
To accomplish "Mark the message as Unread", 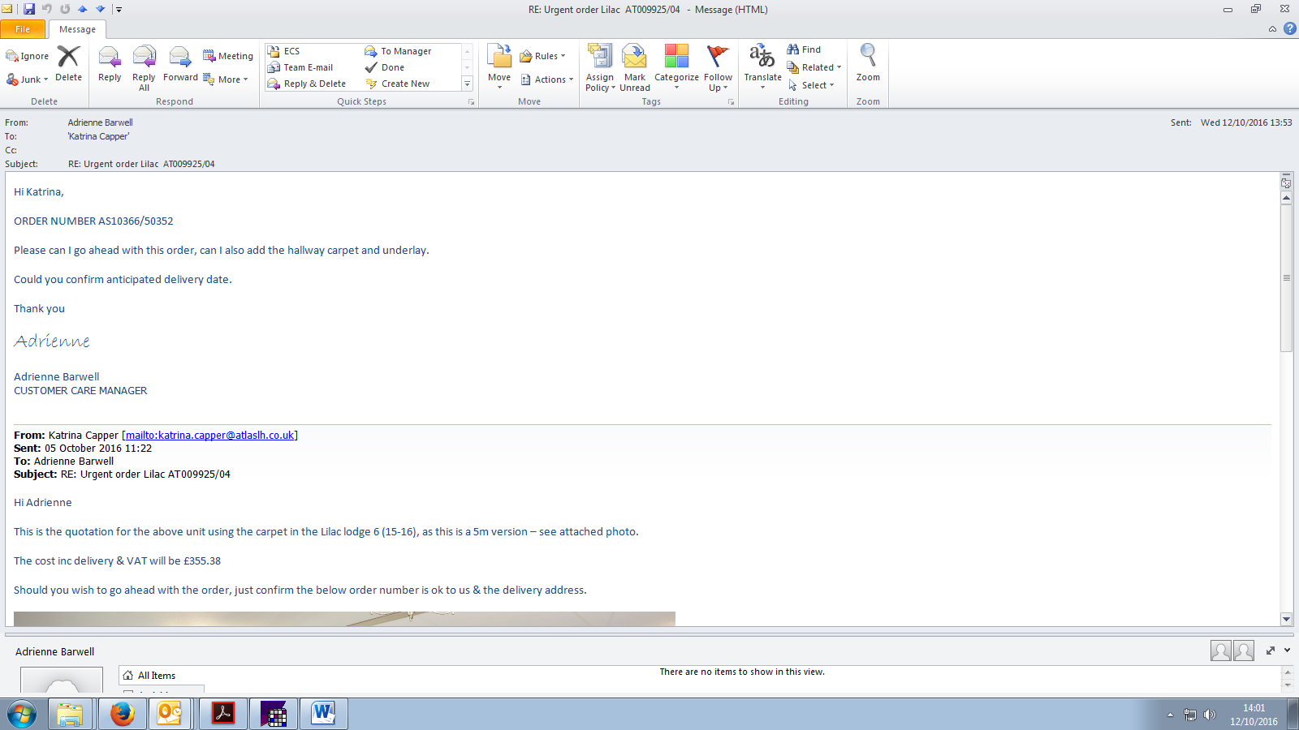I will point(634,67).
